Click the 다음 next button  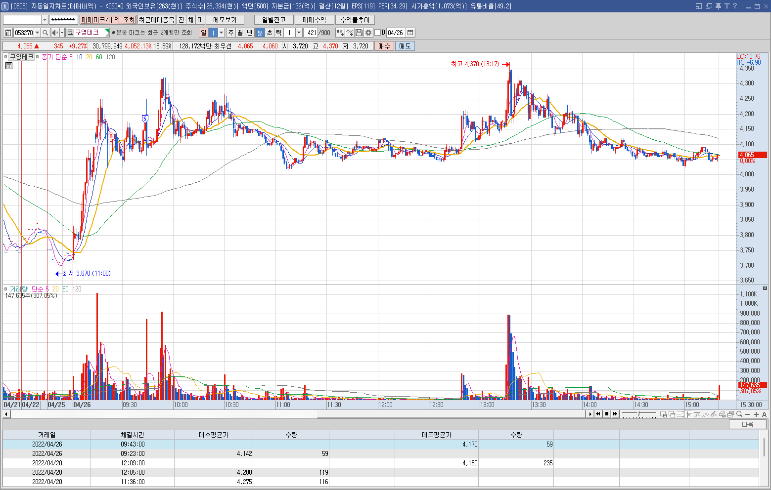[748, 424]
